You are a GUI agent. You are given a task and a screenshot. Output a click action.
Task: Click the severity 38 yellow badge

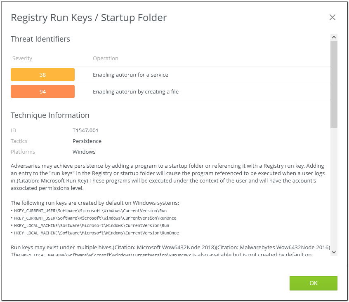click(43, 75)
